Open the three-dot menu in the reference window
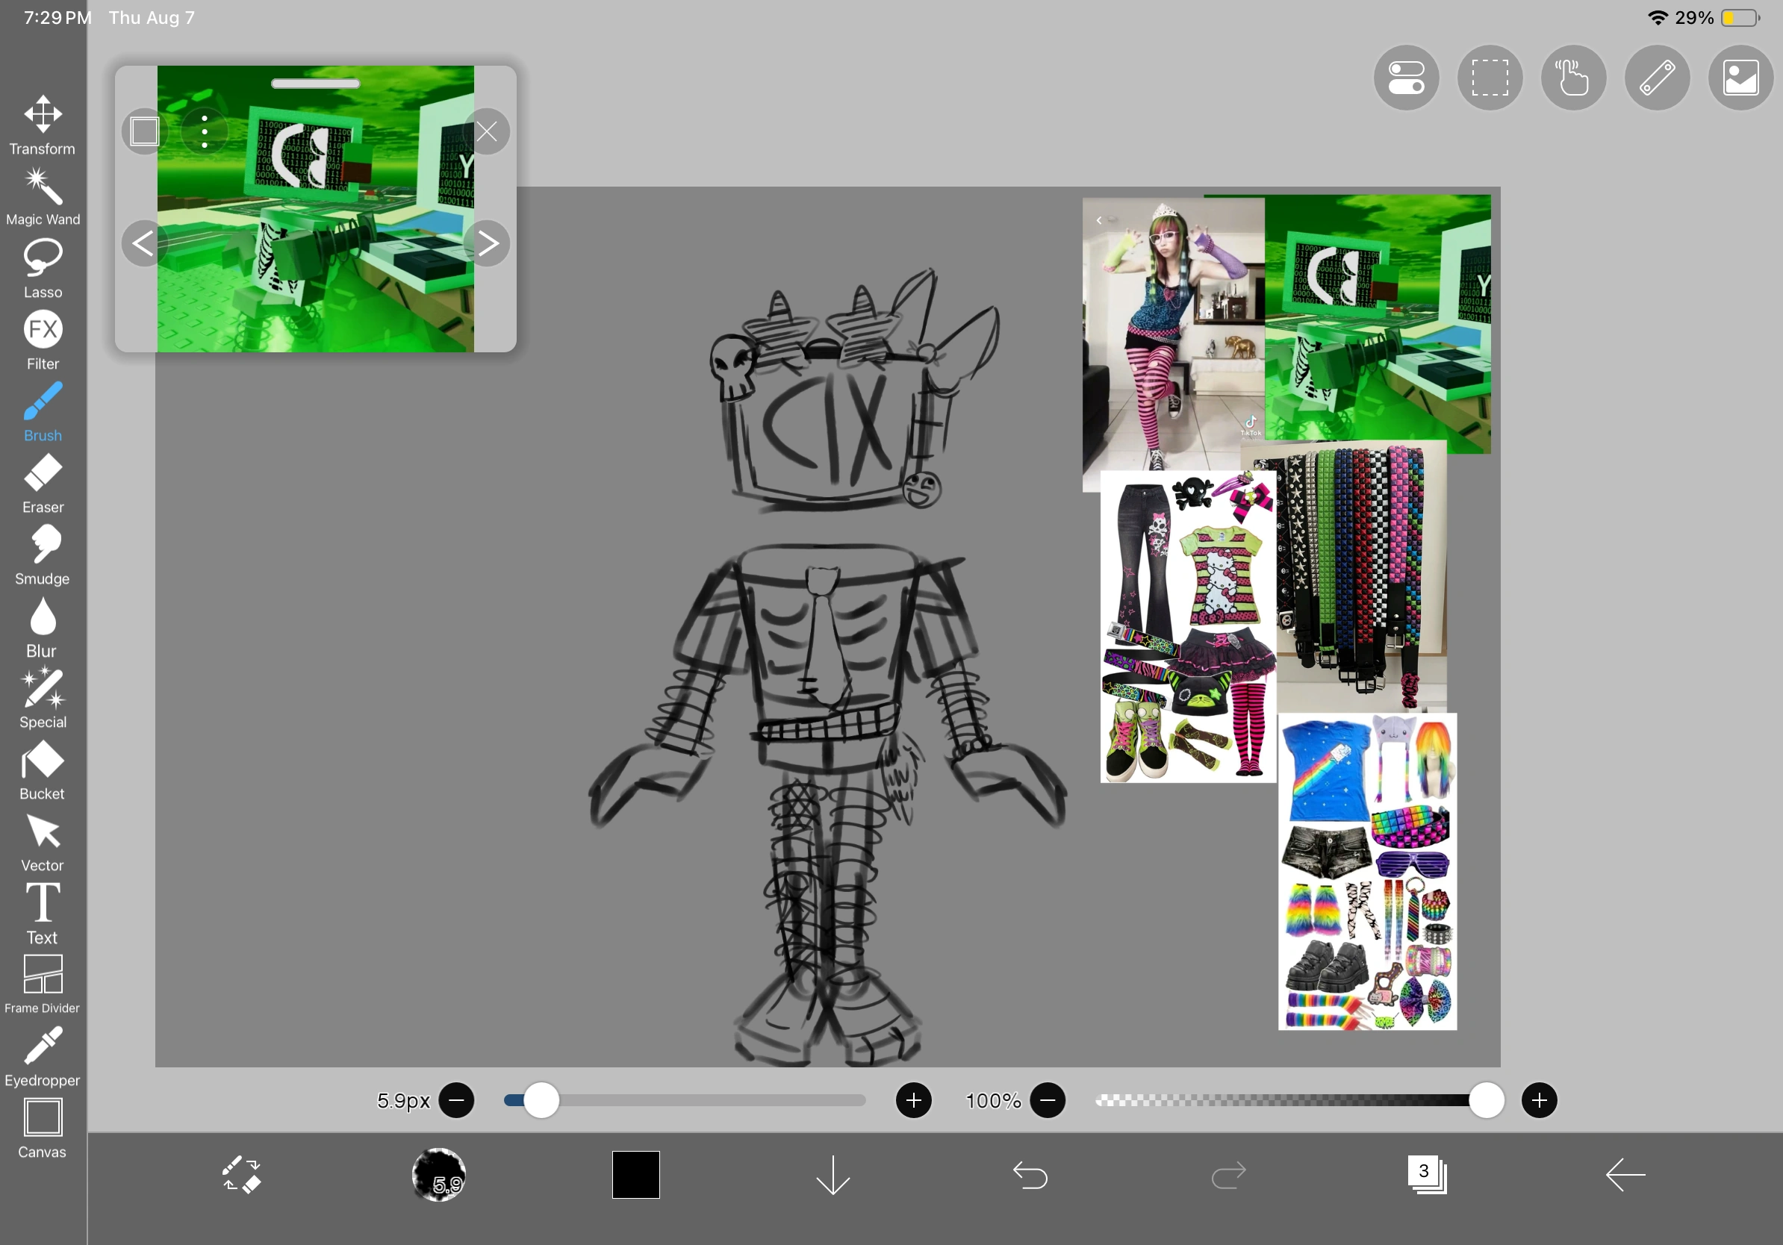This screenshot has width=1783, height=1245. [x=205, y=131]
